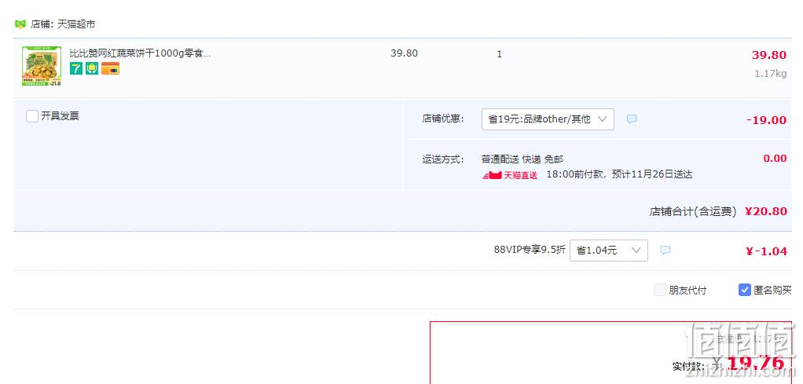The height and width of the screenshot is (384, 803).
Task: Click the shipping fee 0.00
Action: tap(775, 158)
